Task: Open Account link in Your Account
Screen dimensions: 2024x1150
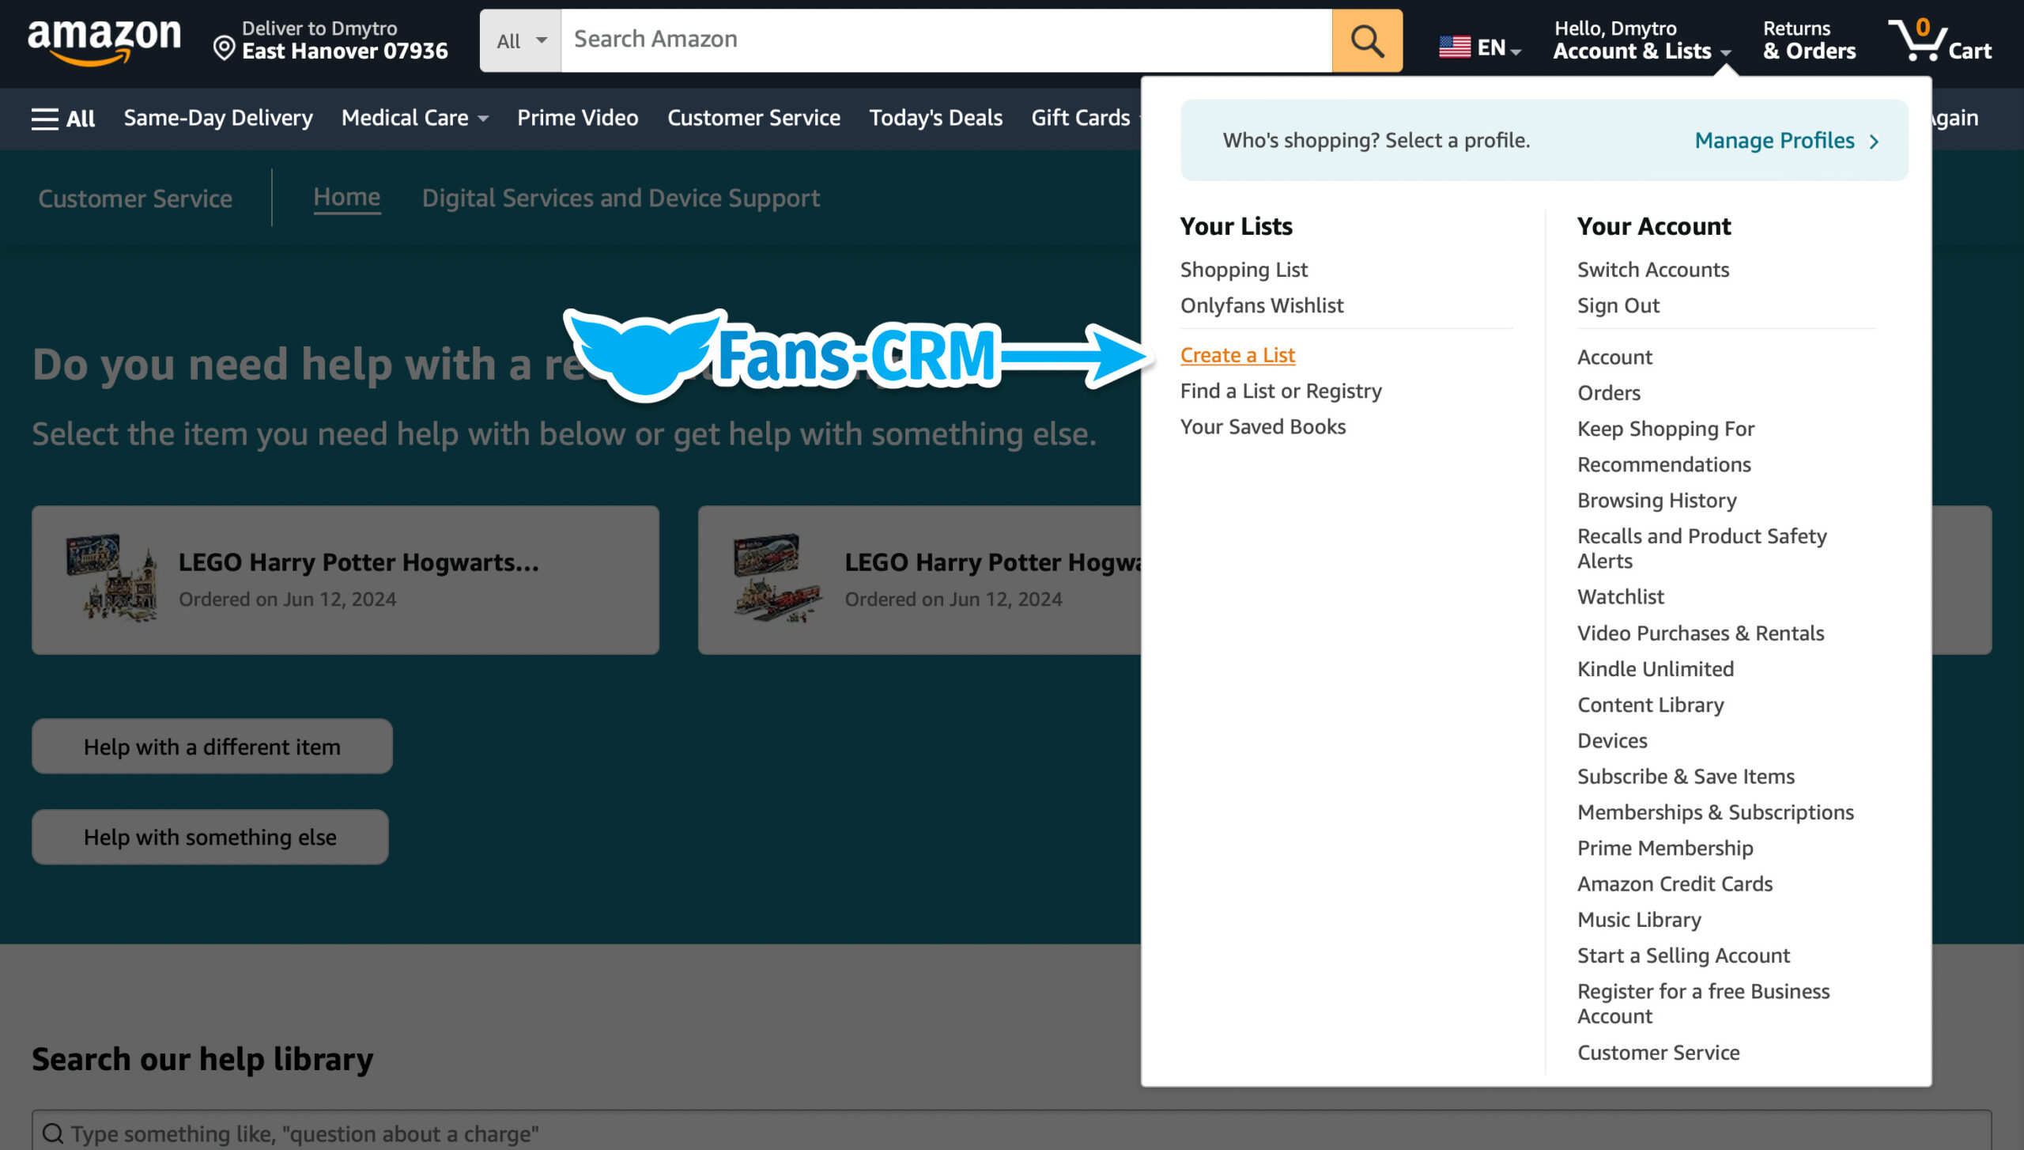Action: 1614,357
